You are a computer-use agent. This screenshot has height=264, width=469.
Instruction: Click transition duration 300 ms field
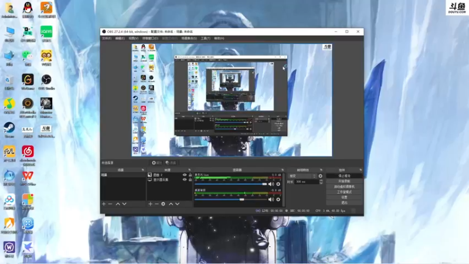[x=306, y=182]
